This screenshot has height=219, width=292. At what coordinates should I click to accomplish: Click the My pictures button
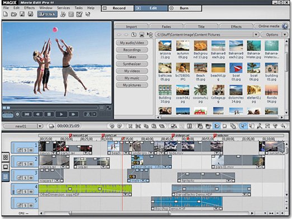point(132,85)
